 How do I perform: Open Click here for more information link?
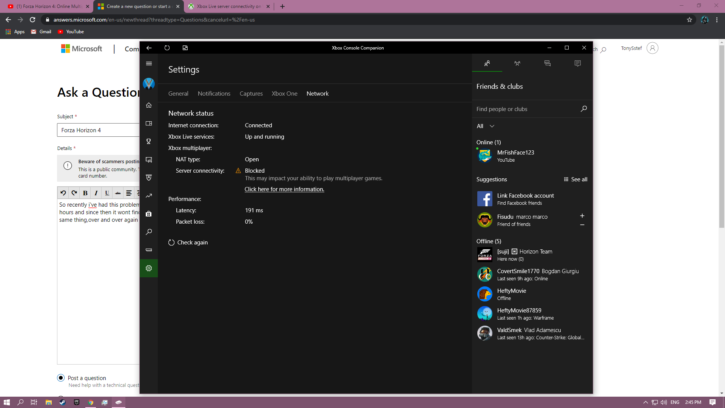(284, 189)
